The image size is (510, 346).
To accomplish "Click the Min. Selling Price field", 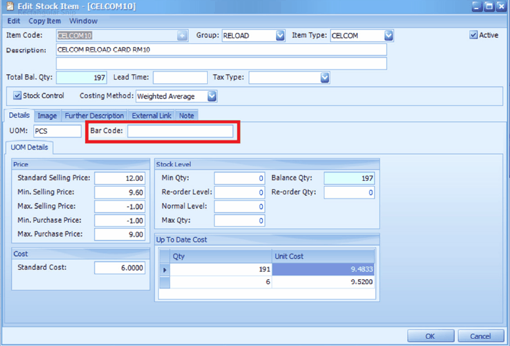I will click(x=120, y=193).
